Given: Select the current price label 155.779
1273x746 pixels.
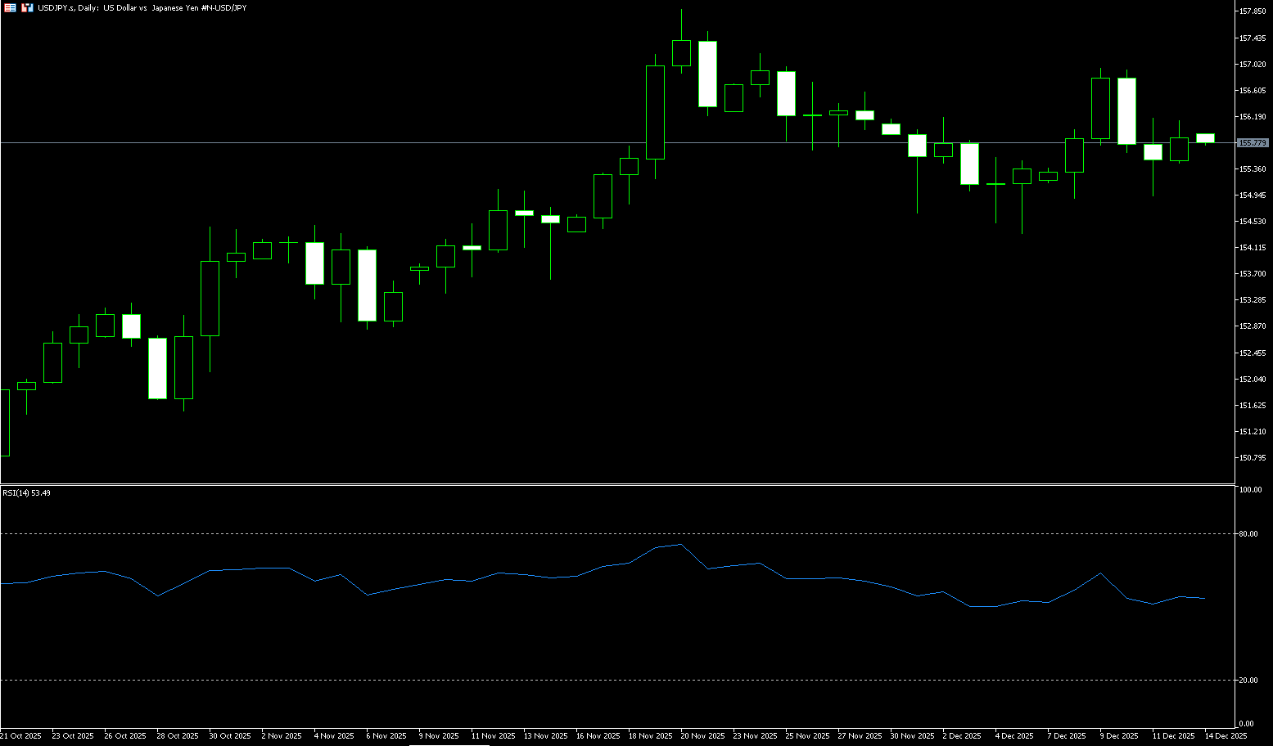Looking at the screenshot, I should tap(1253, 143).
